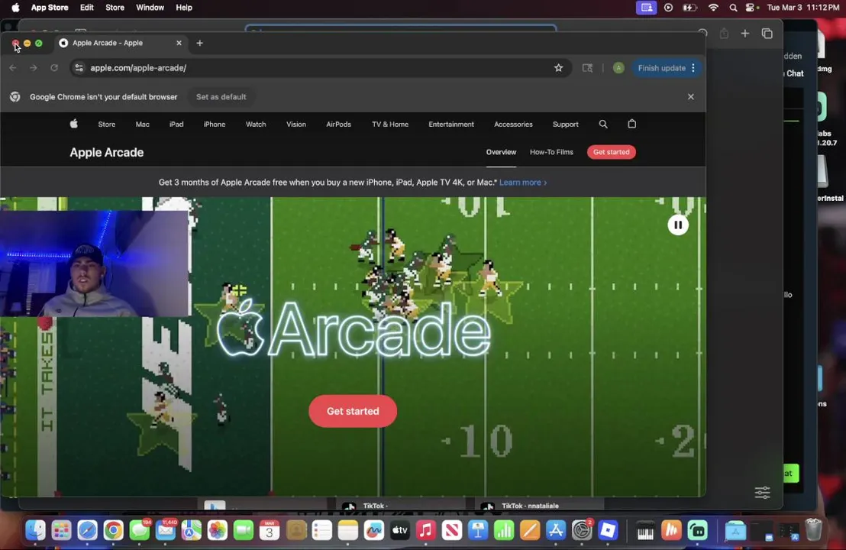Open Messages from the Dock
Viewport: 846px width, 550px height.
140,531
